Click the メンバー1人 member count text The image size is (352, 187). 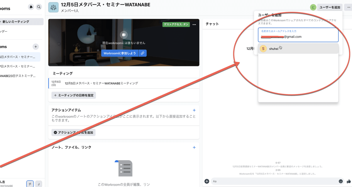pos(70,11)
